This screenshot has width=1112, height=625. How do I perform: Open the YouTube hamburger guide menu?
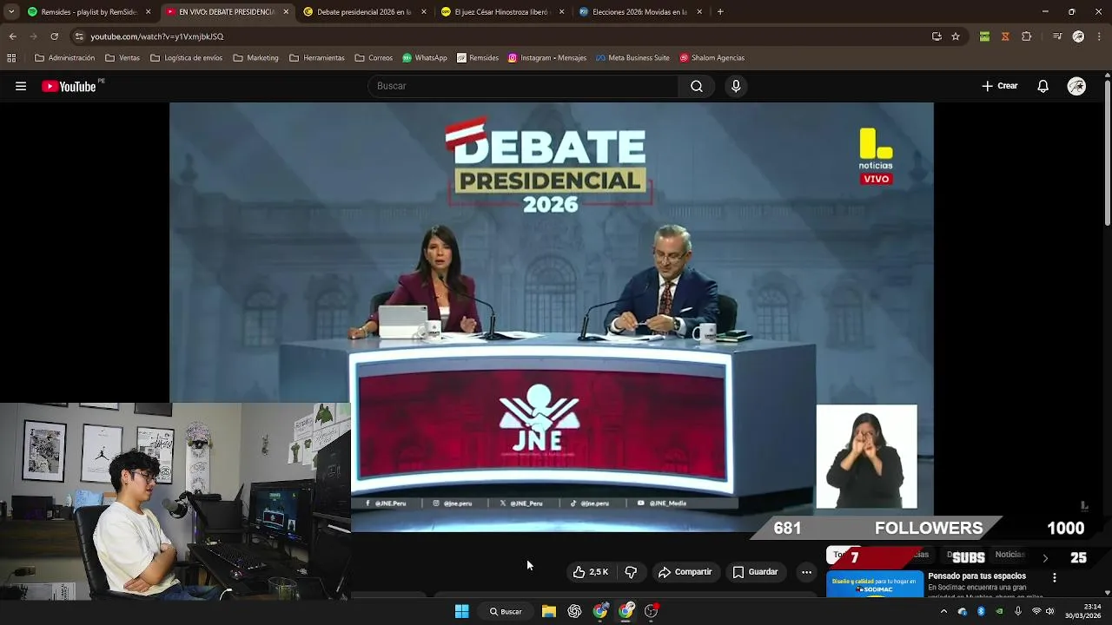pos(21,86)
